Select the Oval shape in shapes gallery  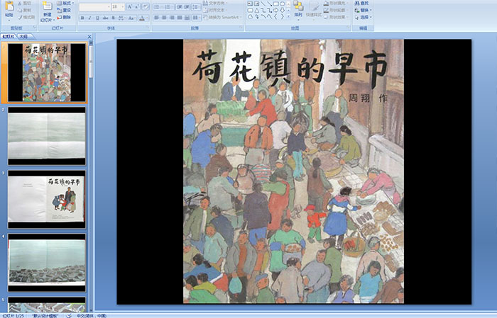pos(282,4)
